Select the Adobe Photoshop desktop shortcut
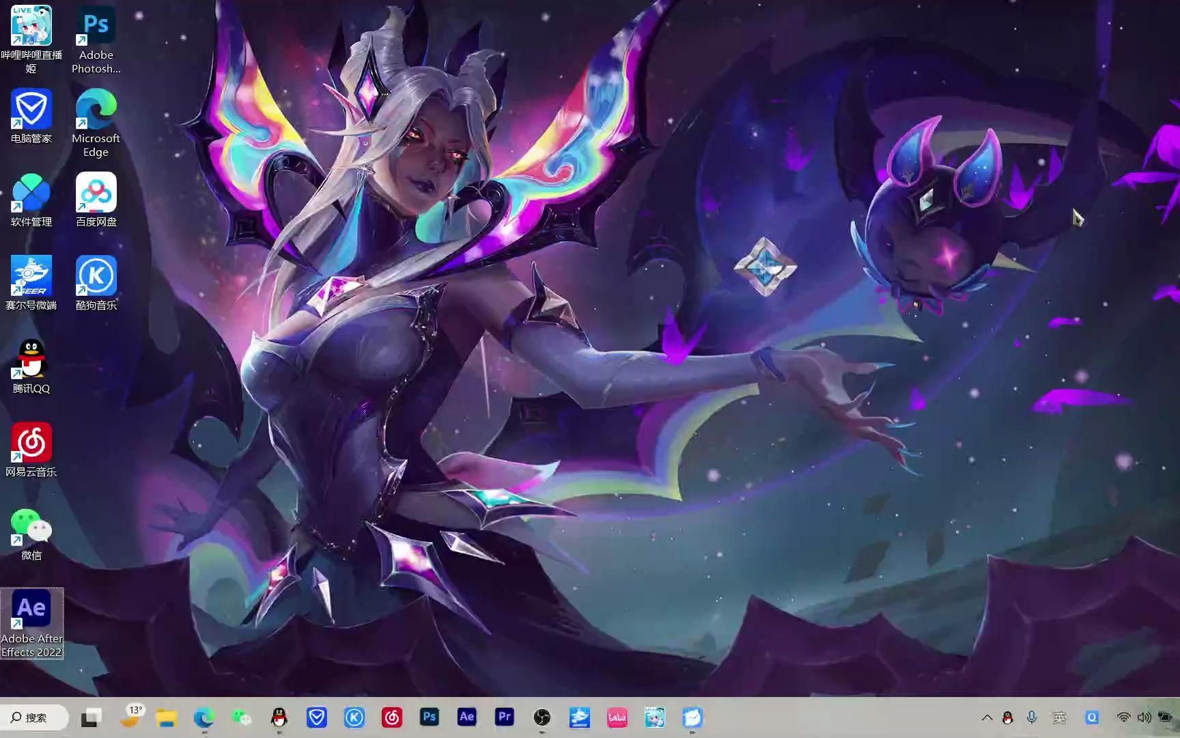This screenshot has height=738, width=1180. click(96, 40)
